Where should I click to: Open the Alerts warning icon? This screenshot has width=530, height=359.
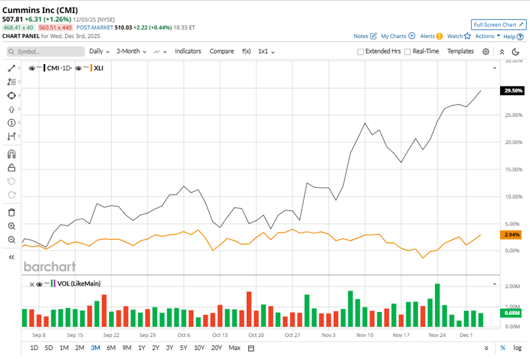point(440,36)
